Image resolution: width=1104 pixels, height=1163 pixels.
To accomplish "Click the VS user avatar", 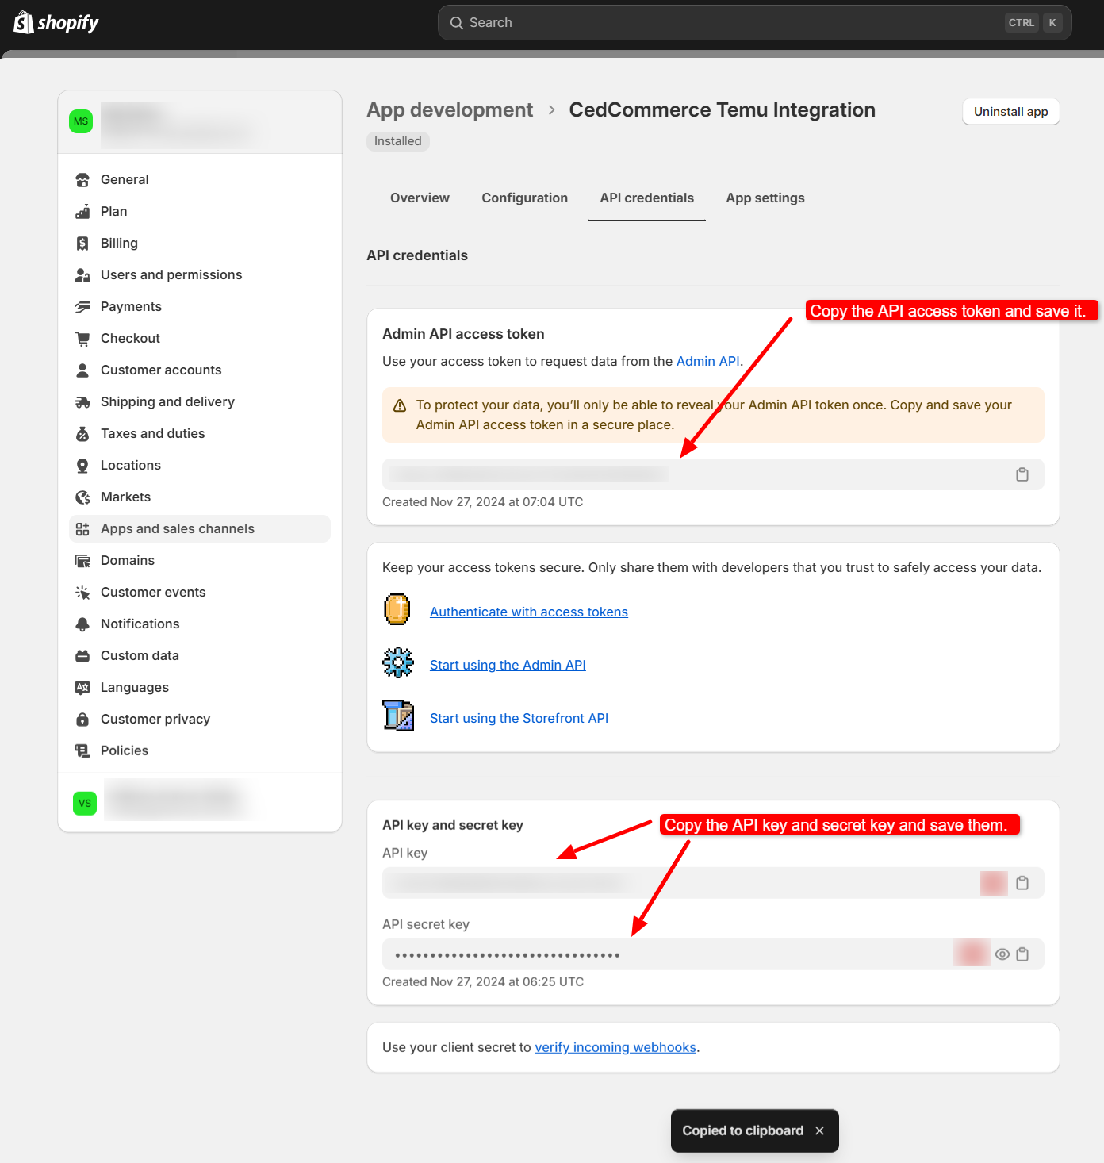I will click(x=85, y=803).
